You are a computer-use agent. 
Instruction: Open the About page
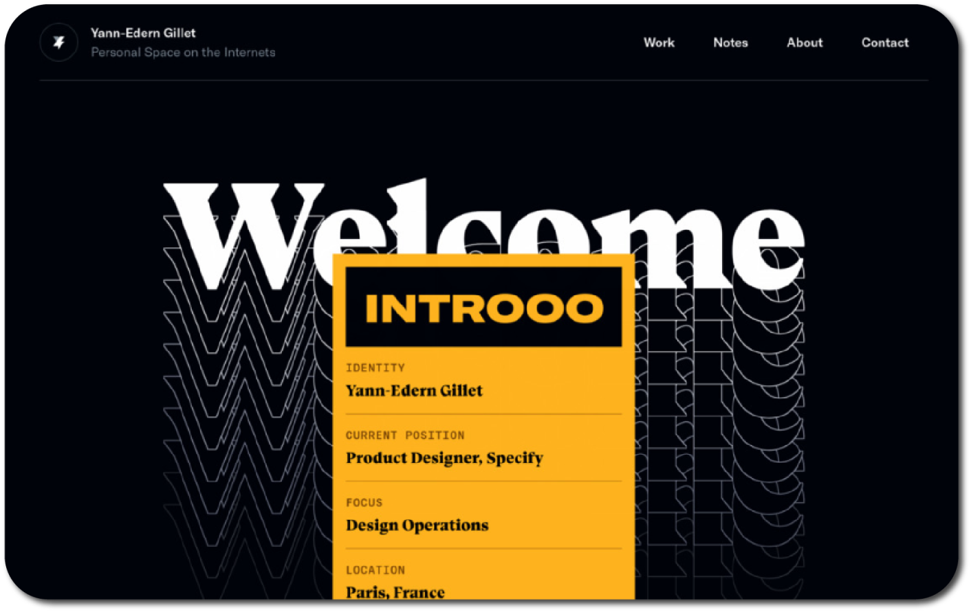805,43
